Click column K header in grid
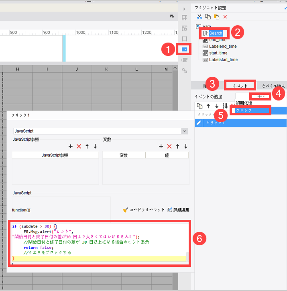Viewport: 287px width, 291px height. pyautogui.click(x=107, y=69)
